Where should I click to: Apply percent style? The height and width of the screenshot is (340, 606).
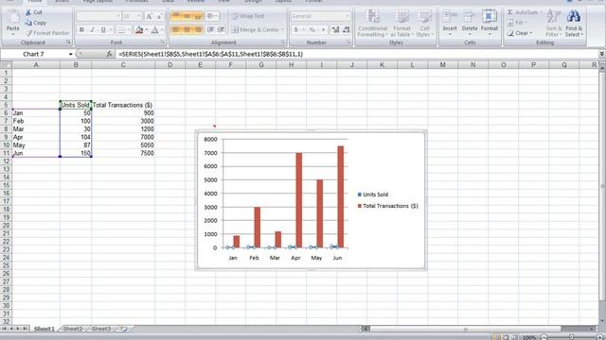(312, 29)
